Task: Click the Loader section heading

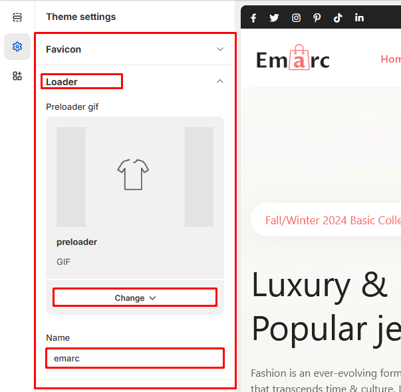Action: [62, 82]
